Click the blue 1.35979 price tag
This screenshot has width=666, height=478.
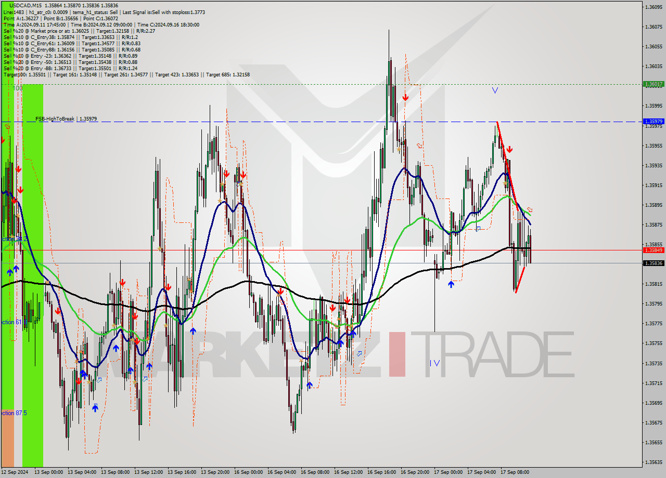[654, 121]
